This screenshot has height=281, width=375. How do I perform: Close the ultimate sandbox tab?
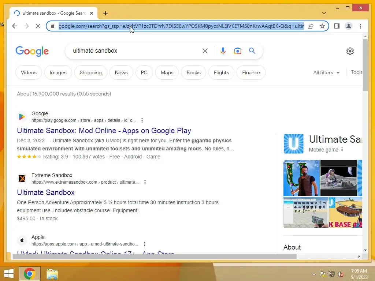click(x=91, y=13)
